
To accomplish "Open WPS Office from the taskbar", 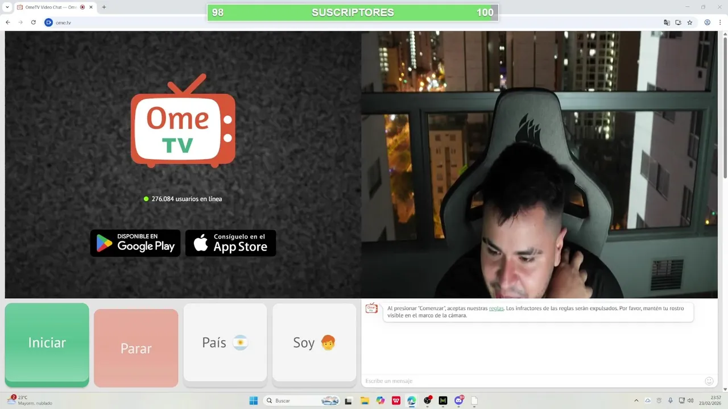I will click(396, 400).
